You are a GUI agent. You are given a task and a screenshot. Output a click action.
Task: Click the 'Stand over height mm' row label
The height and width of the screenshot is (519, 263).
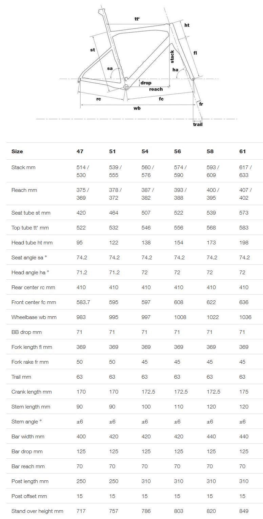[37, 511]
